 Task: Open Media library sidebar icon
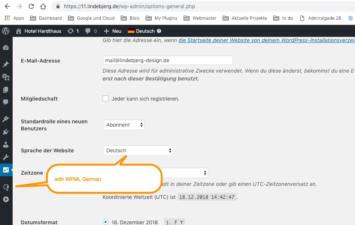[x=6, y=77]
